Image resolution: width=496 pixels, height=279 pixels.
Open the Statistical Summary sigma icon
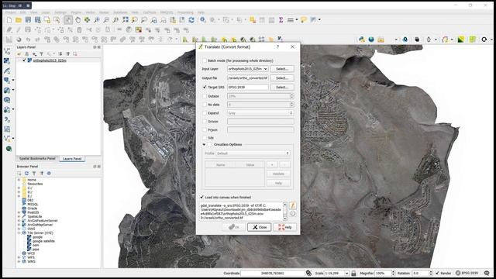coord(281,20)
